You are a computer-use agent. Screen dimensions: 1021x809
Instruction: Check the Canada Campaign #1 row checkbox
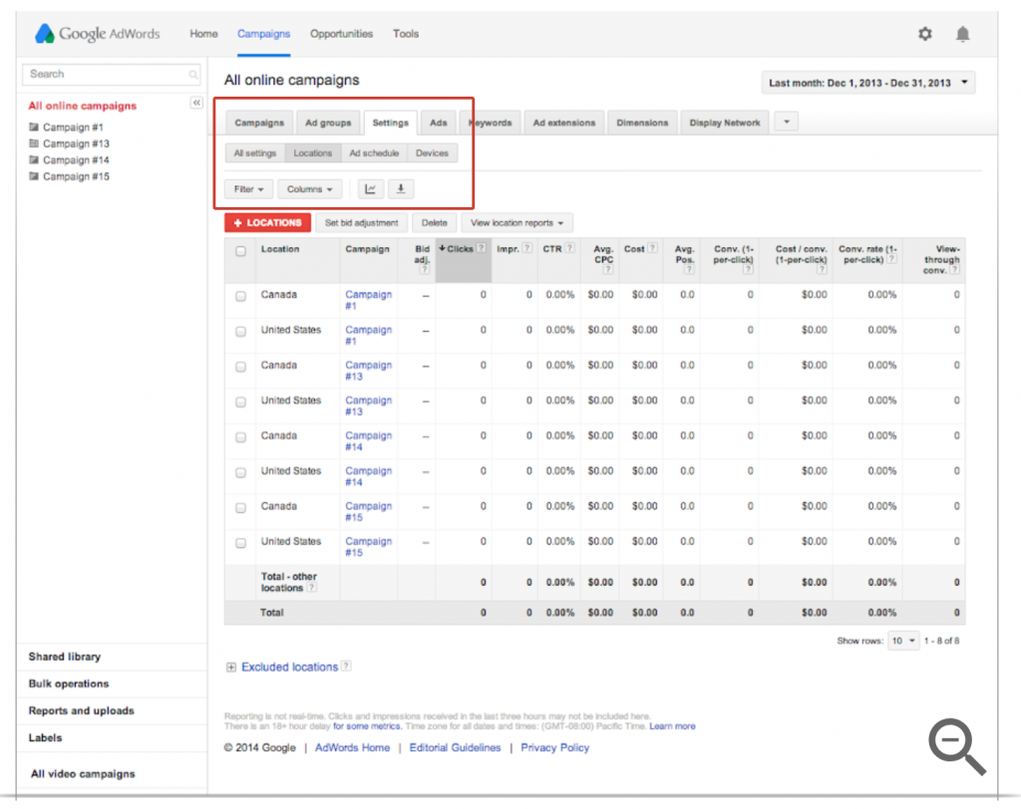click(x=240, y=296)
